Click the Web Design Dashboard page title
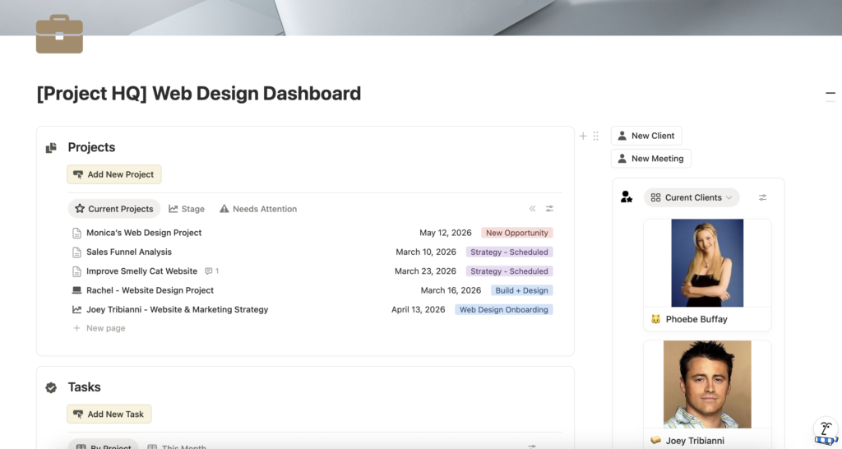Screen dimensions: 842x449 click(198, 94)
